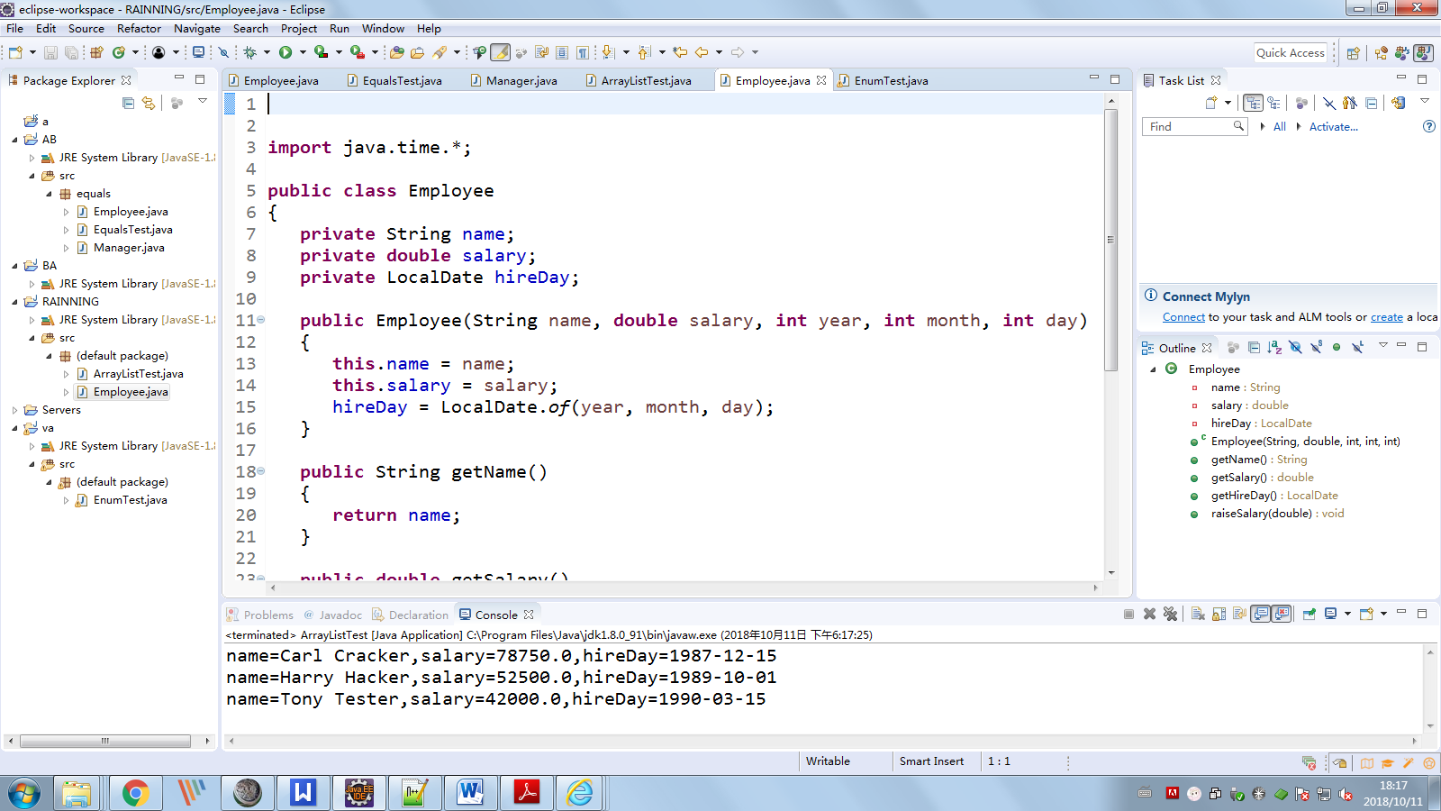Click the Save toolbar icon
1441x811 pixels.
50,52
